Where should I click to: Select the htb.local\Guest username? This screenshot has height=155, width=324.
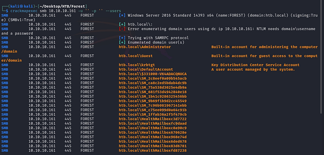coord(136,56)
